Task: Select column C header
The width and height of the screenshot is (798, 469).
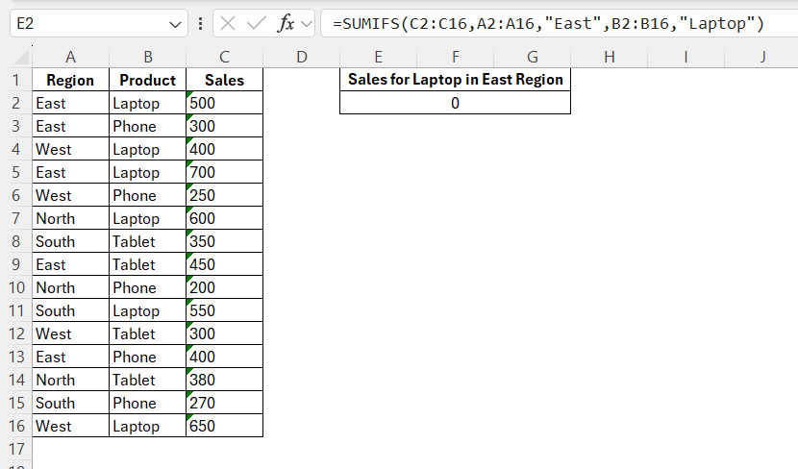Action: tap(224, 57)
